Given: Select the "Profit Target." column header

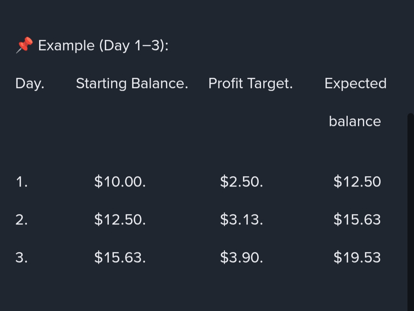Looking at the screenshot, I should click(x=251, y=83).
